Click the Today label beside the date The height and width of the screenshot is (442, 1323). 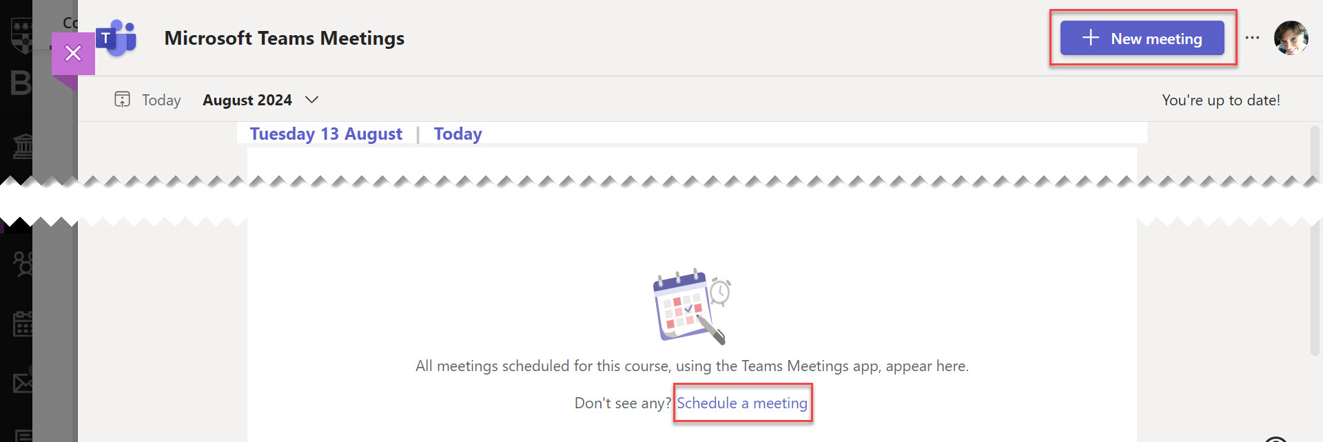[458, 134]
